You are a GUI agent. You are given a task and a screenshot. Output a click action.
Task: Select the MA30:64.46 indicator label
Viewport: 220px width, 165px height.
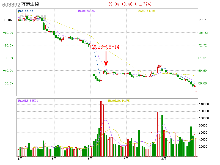pos(146,11)
